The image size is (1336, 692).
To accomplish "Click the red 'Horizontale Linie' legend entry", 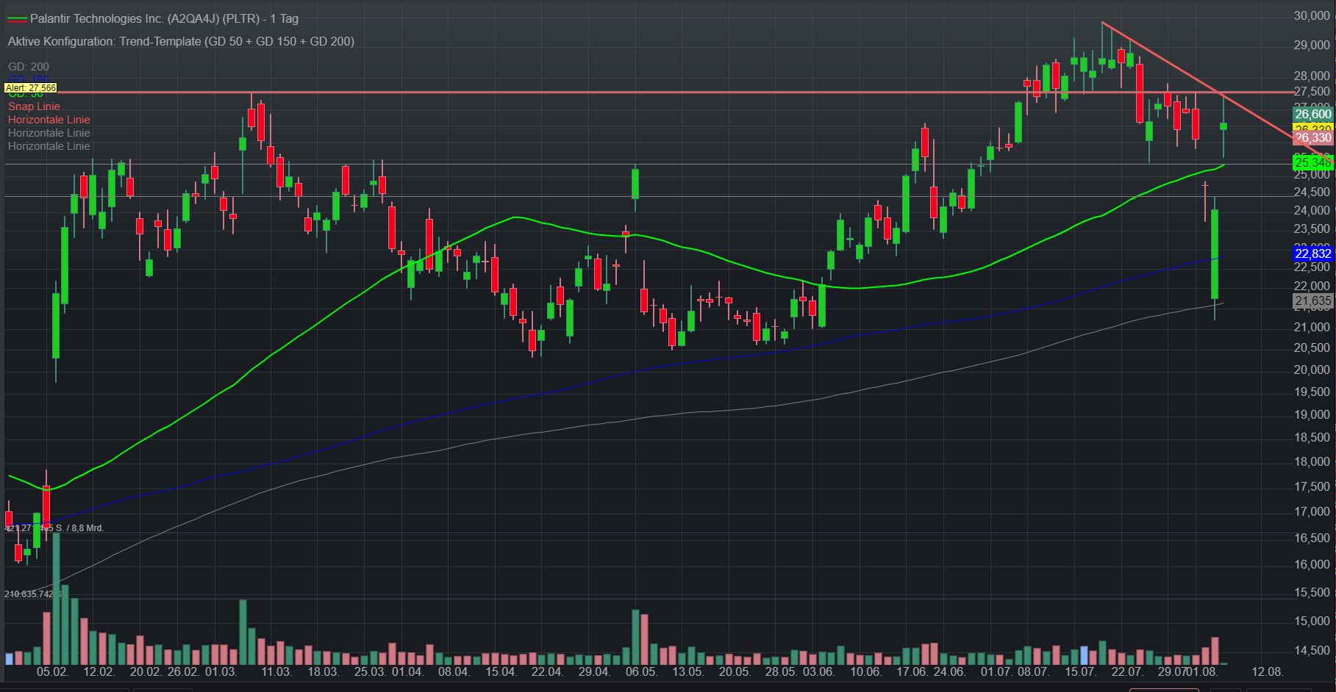I will (49, 120).
